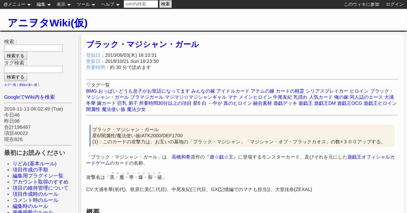407x213 pixels.
Task: Open the ヒロイン tag link
Action: coord(359,91)
